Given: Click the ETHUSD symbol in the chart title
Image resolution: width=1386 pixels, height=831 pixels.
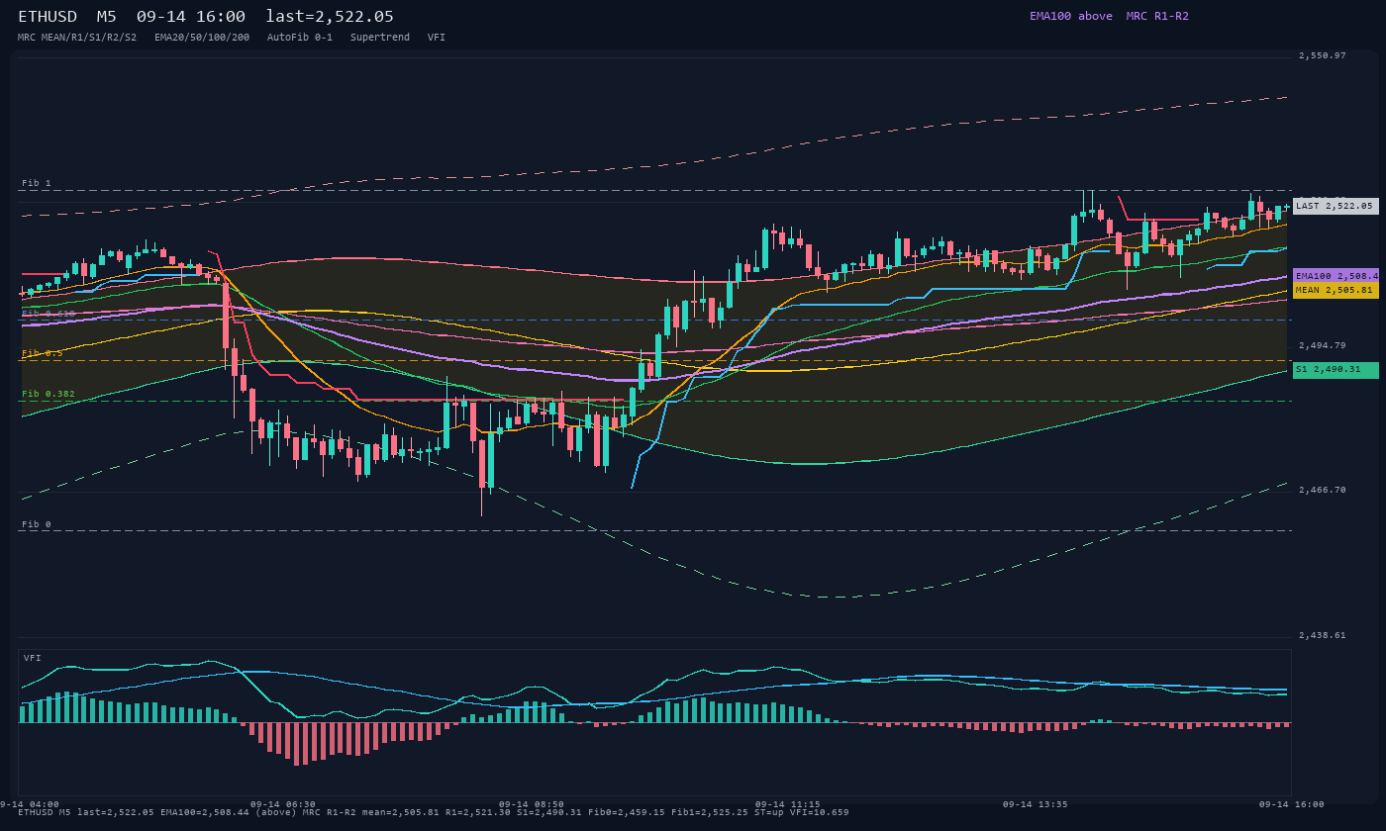Looking at the screenshot, I should [48, 16].
